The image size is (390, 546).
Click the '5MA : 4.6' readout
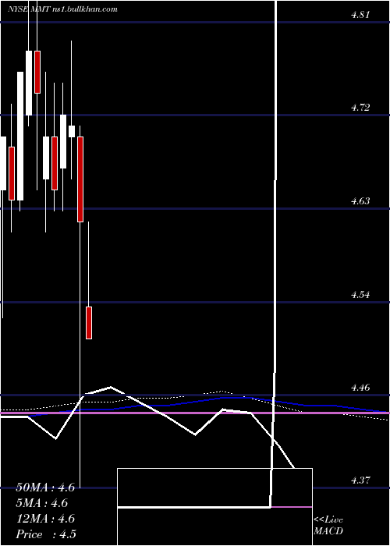click(42, 503)
